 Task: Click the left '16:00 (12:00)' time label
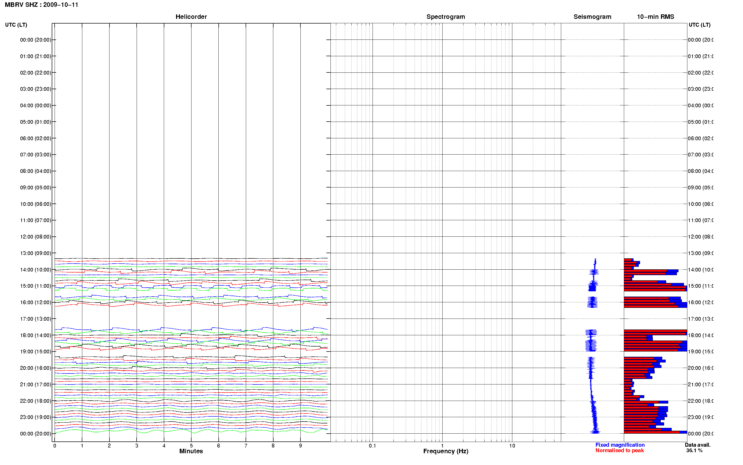36,302
